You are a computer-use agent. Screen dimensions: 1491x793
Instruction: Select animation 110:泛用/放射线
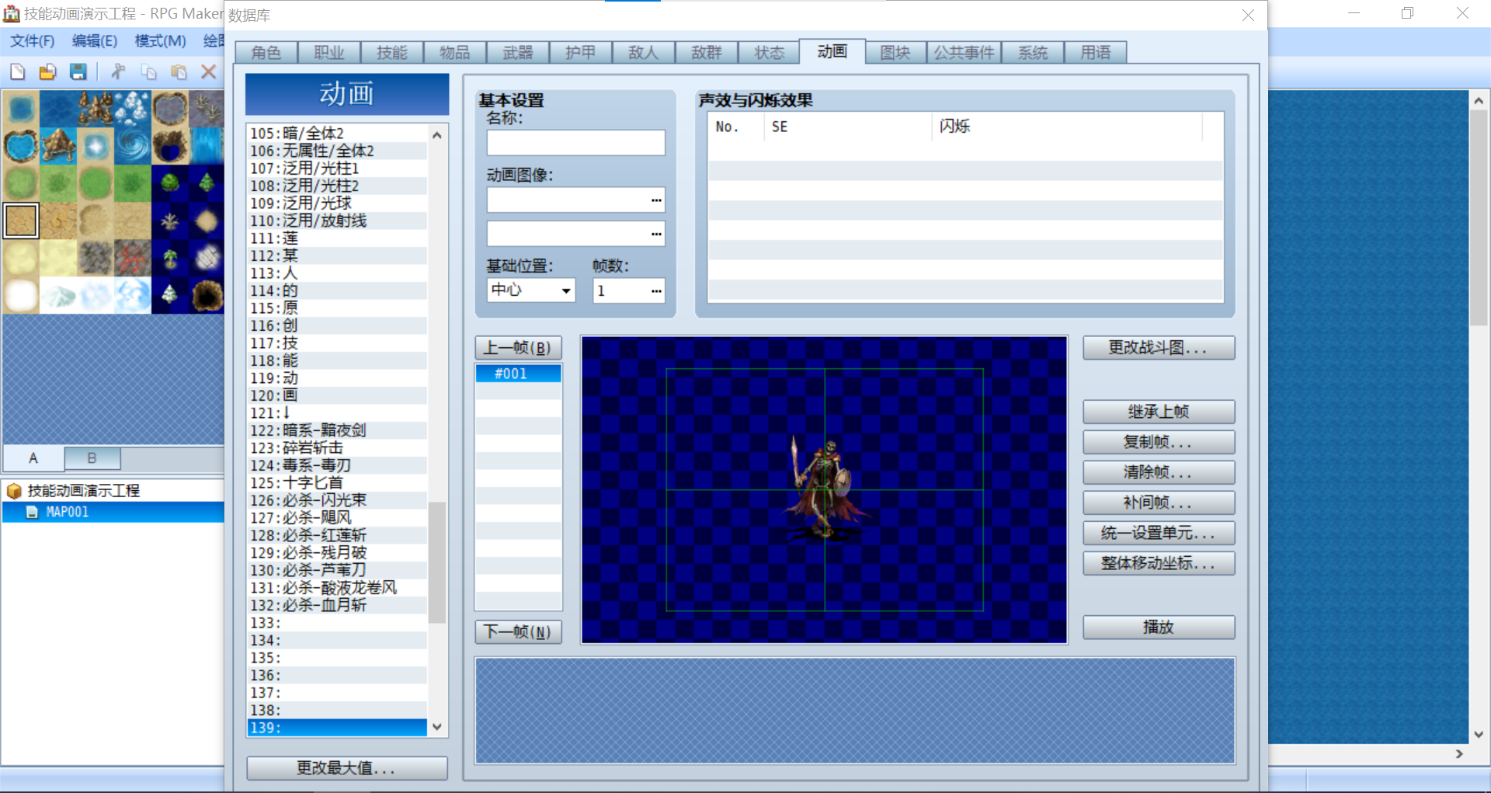(337, 221)
